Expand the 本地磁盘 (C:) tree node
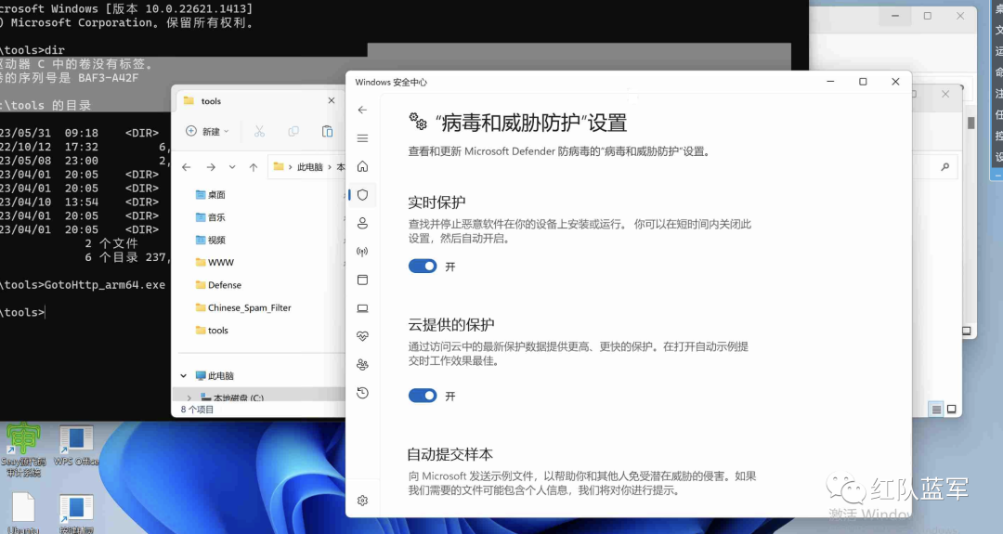 [x=189, y=397]
